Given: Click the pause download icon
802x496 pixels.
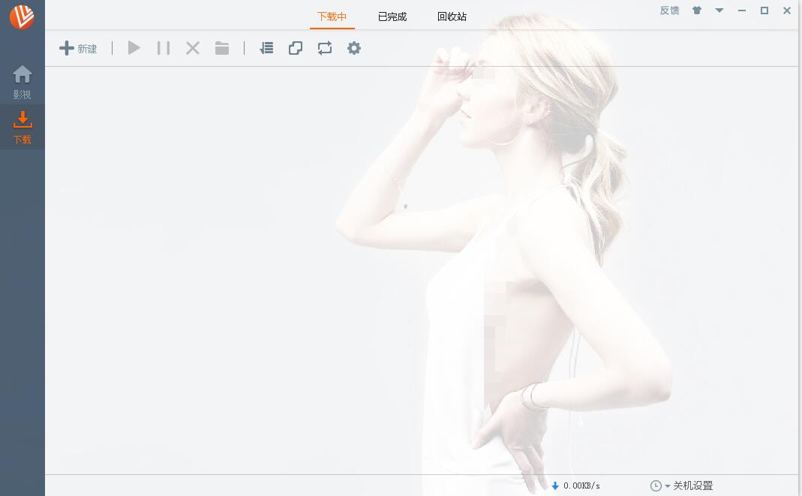Looking at the screenshot, I should (164, 49).
